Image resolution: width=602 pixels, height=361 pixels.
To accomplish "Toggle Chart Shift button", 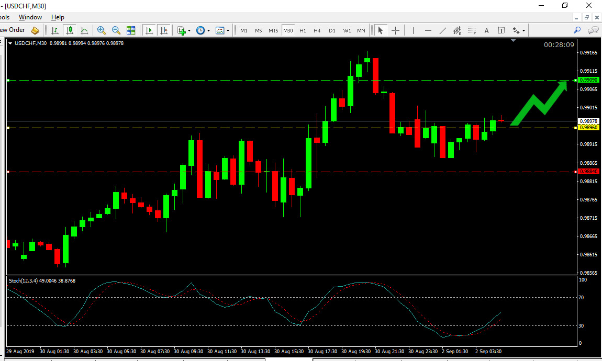I will [164, 30].
